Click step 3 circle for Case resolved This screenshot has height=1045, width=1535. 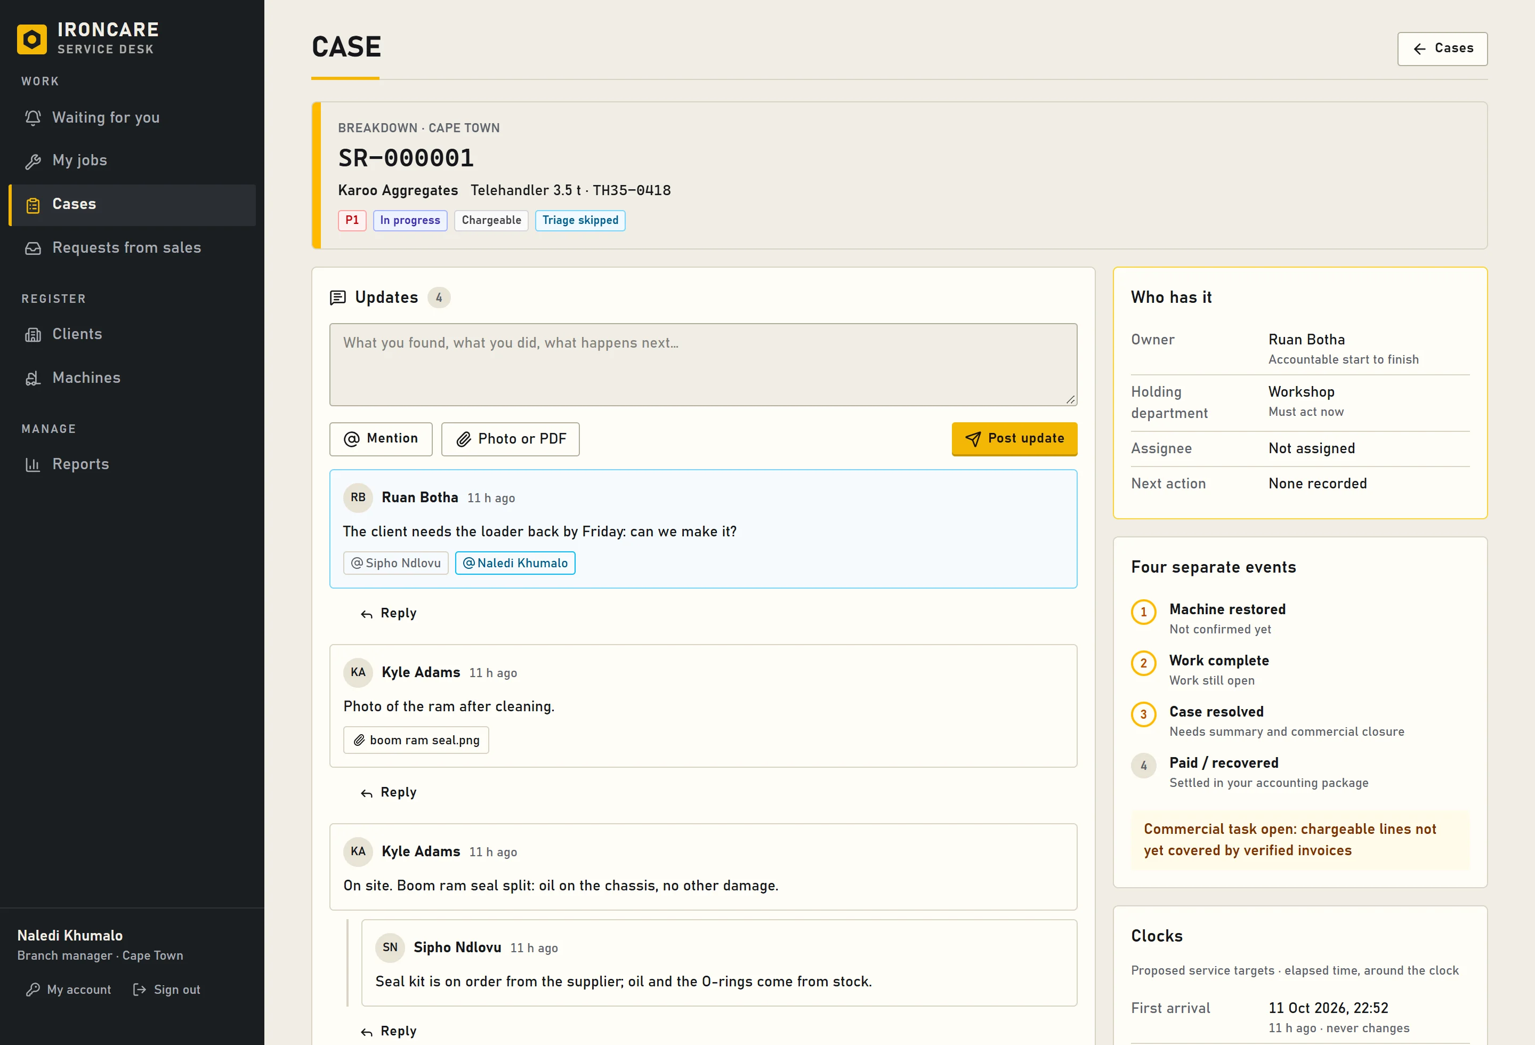pos(1143,715)
